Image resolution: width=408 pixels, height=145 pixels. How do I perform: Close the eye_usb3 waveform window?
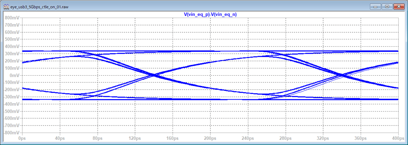point(398,6)
